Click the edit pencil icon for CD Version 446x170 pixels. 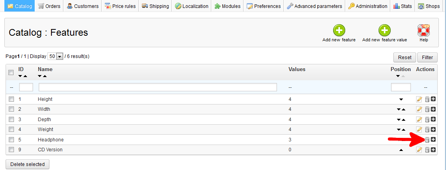419,150
